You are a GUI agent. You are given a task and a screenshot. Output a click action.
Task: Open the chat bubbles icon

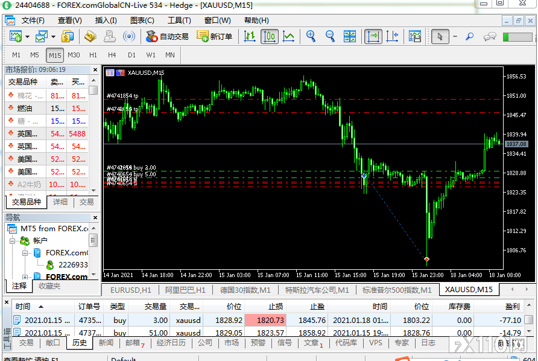(x=490, y=36)
